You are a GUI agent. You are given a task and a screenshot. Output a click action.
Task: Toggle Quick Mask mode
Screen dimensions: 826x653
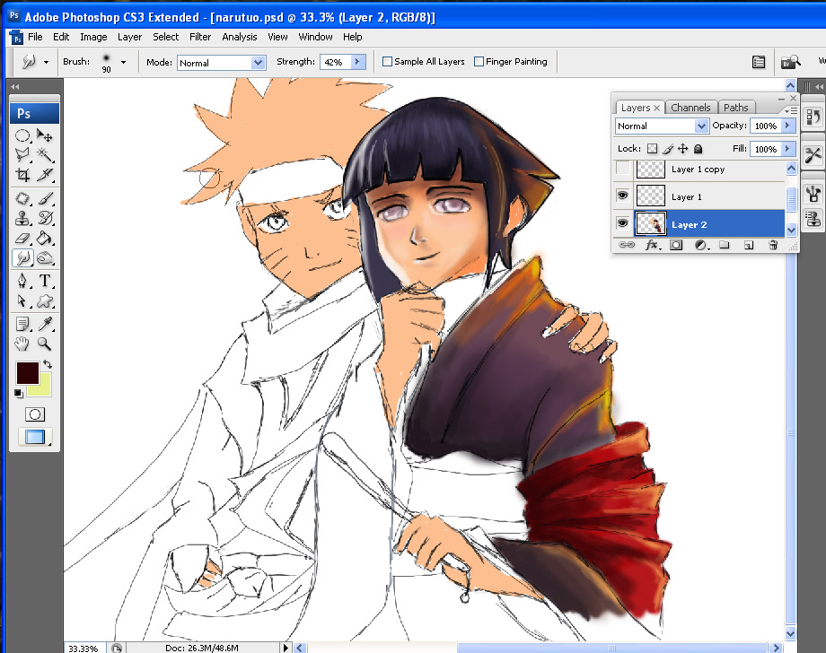pyautogui.click(x=35, y=414)
